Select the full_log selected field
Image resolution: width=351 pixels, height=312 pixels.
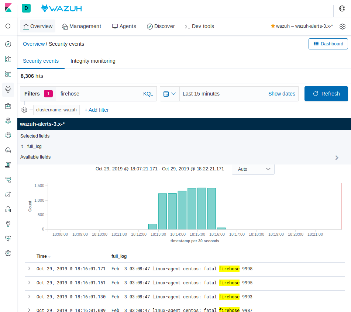34,146
